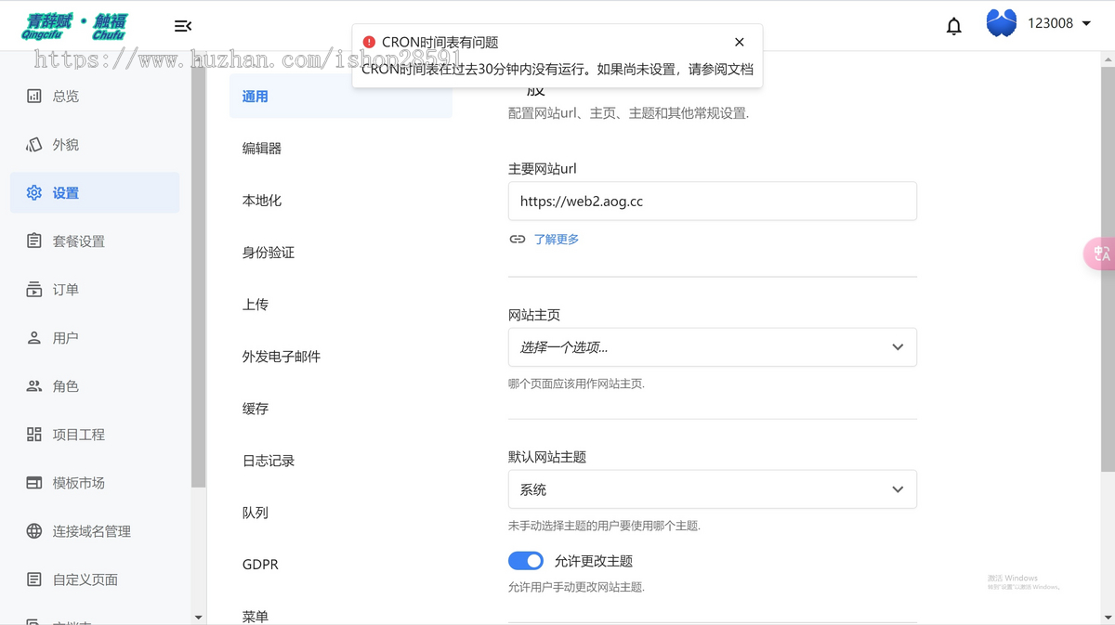Click the 套餐设置 clipboard icon
Viewport: 1115px width, 625px height.
(34, 241)
